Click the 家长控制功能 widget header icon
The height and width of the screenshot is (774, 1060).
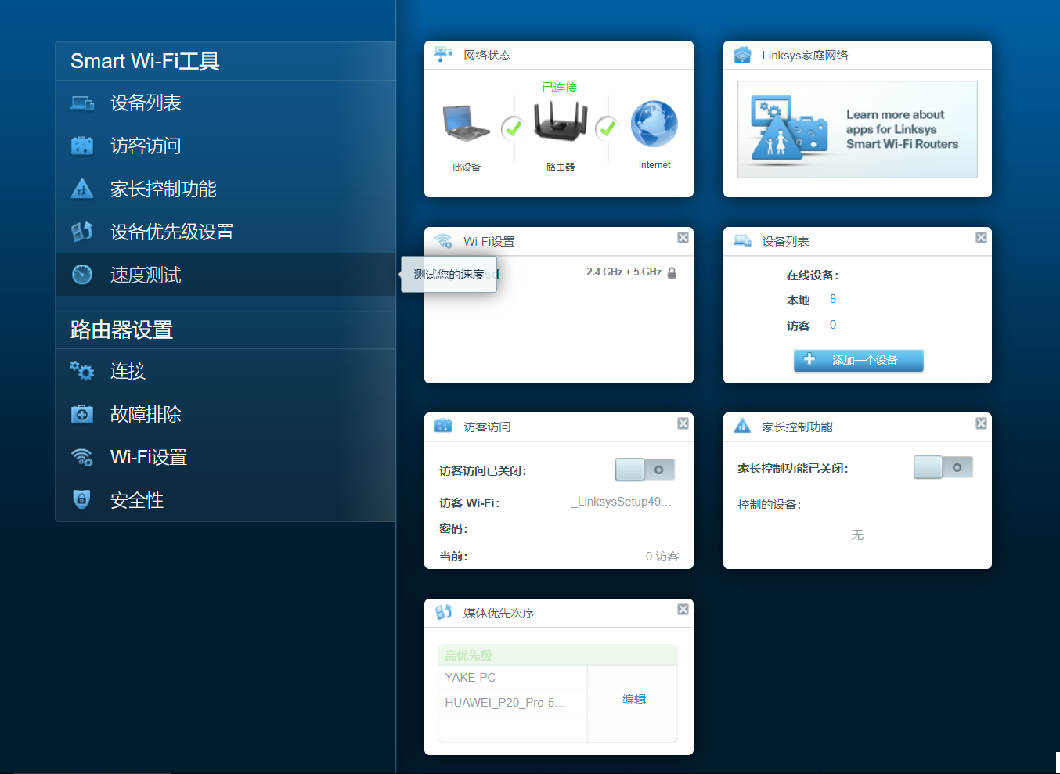(742, 426)
